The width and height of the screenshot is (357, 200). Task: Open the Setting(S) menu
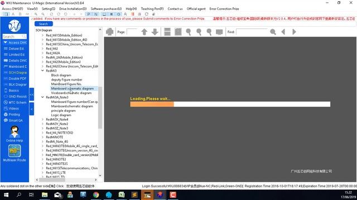pyautogui.click(x=49, y=9)
